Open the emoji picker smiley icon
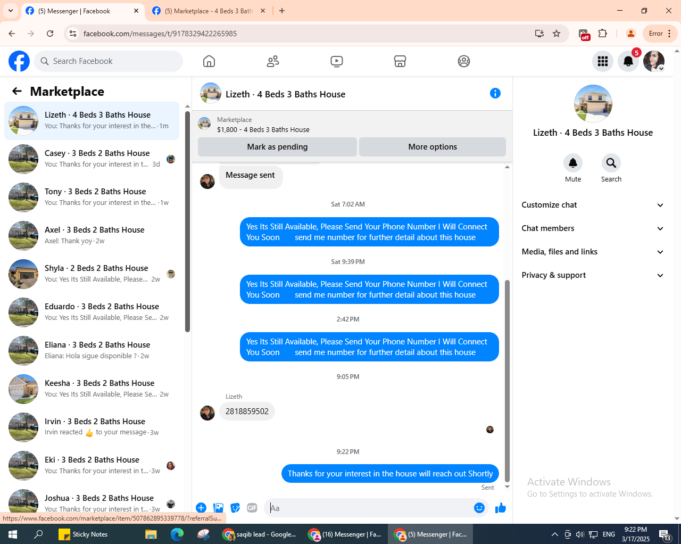 click(x=479, y=508)
